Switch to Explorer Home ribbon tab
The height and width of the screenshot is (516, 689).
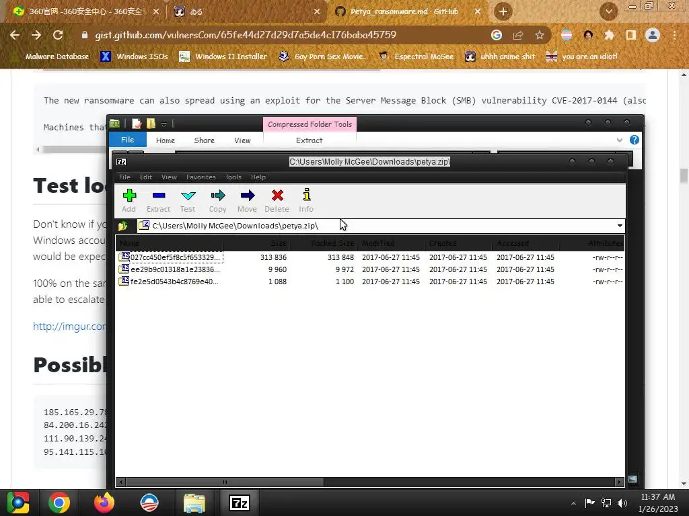click(166, 140)
